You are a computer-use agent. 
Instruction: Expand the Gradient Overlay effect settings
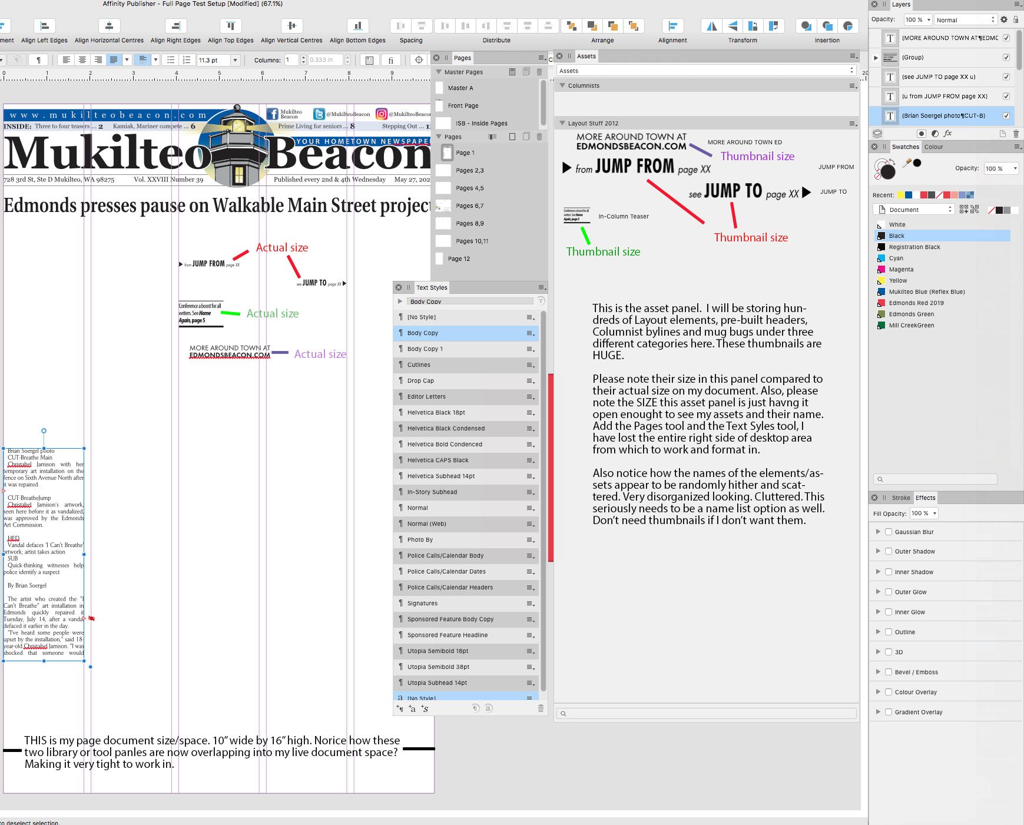click(x=878, y=712)
